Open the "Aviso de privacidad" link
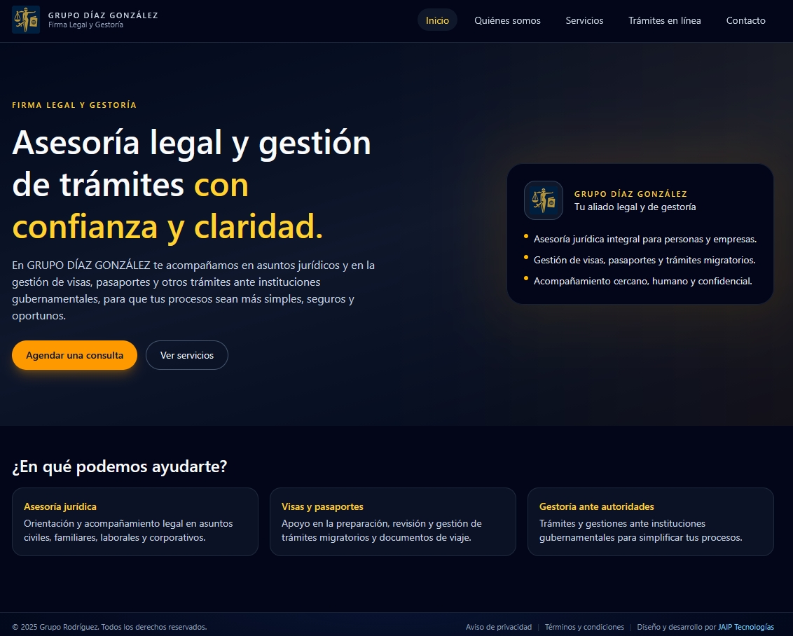Screen dimensions: 793x636 pos(499,627)
